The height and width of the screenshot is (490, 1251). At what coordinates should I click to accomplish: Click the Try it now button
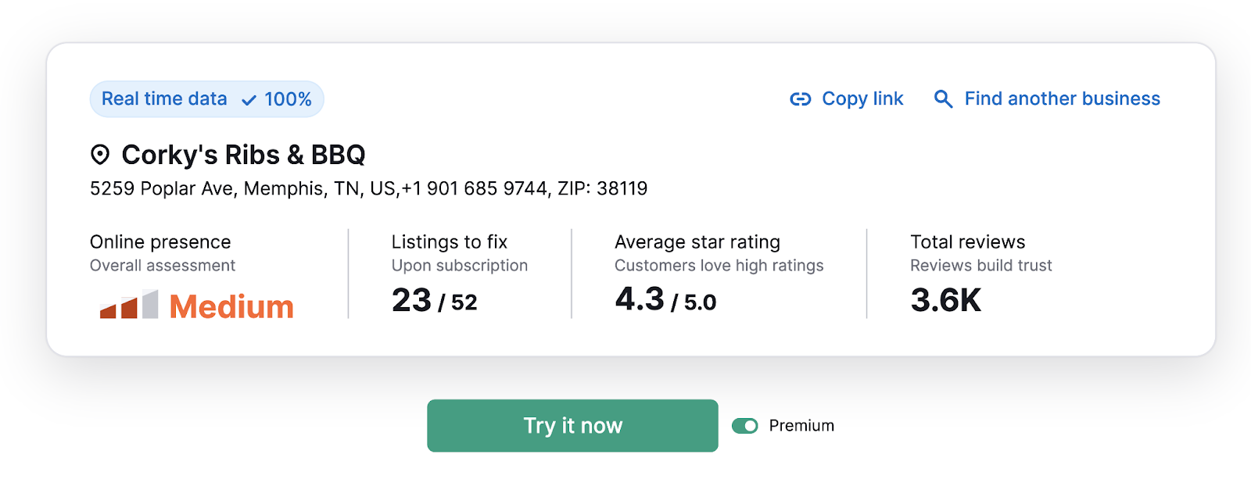[x=572, y=426]
